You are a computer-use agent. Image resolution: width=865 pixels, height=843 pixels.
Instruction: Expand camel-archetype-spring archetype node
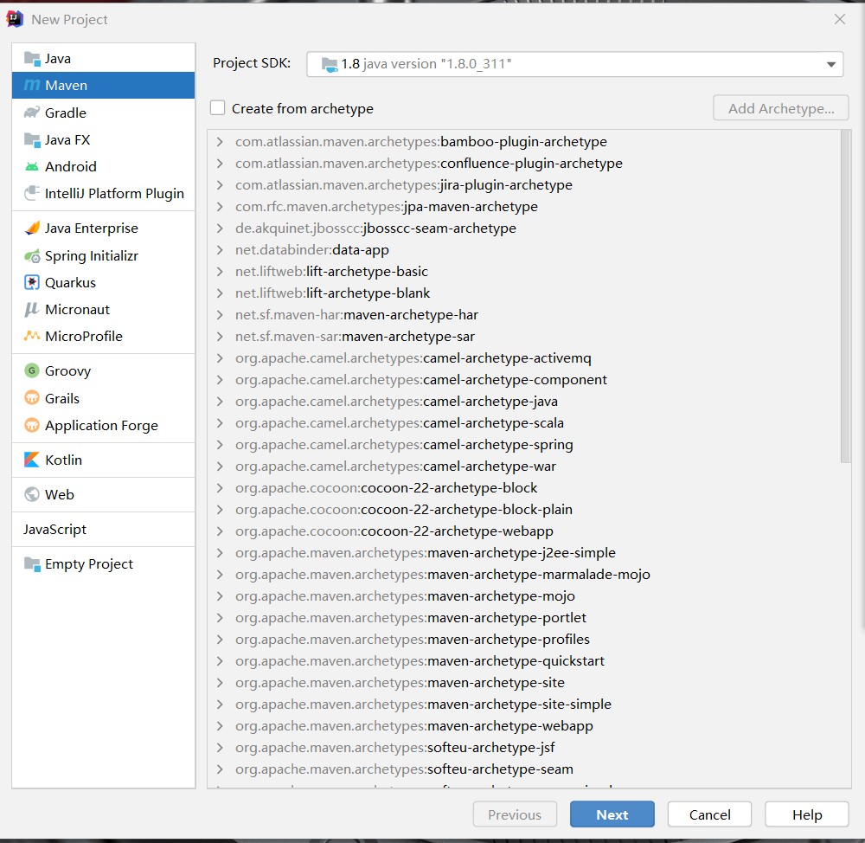(x=220, y=445)
